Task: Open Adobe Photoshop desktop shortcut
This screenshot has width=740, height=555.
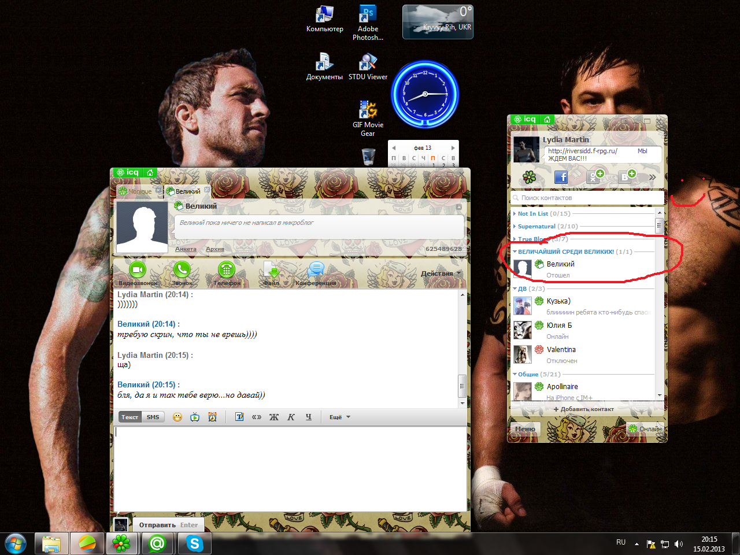Action: tap(368, 23)
